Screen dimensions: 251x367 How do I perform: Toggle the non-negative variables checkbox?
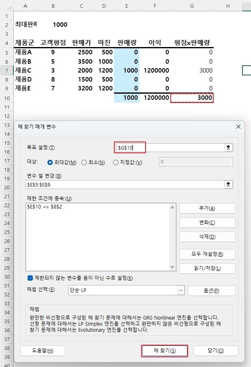[x=30, y=278]
